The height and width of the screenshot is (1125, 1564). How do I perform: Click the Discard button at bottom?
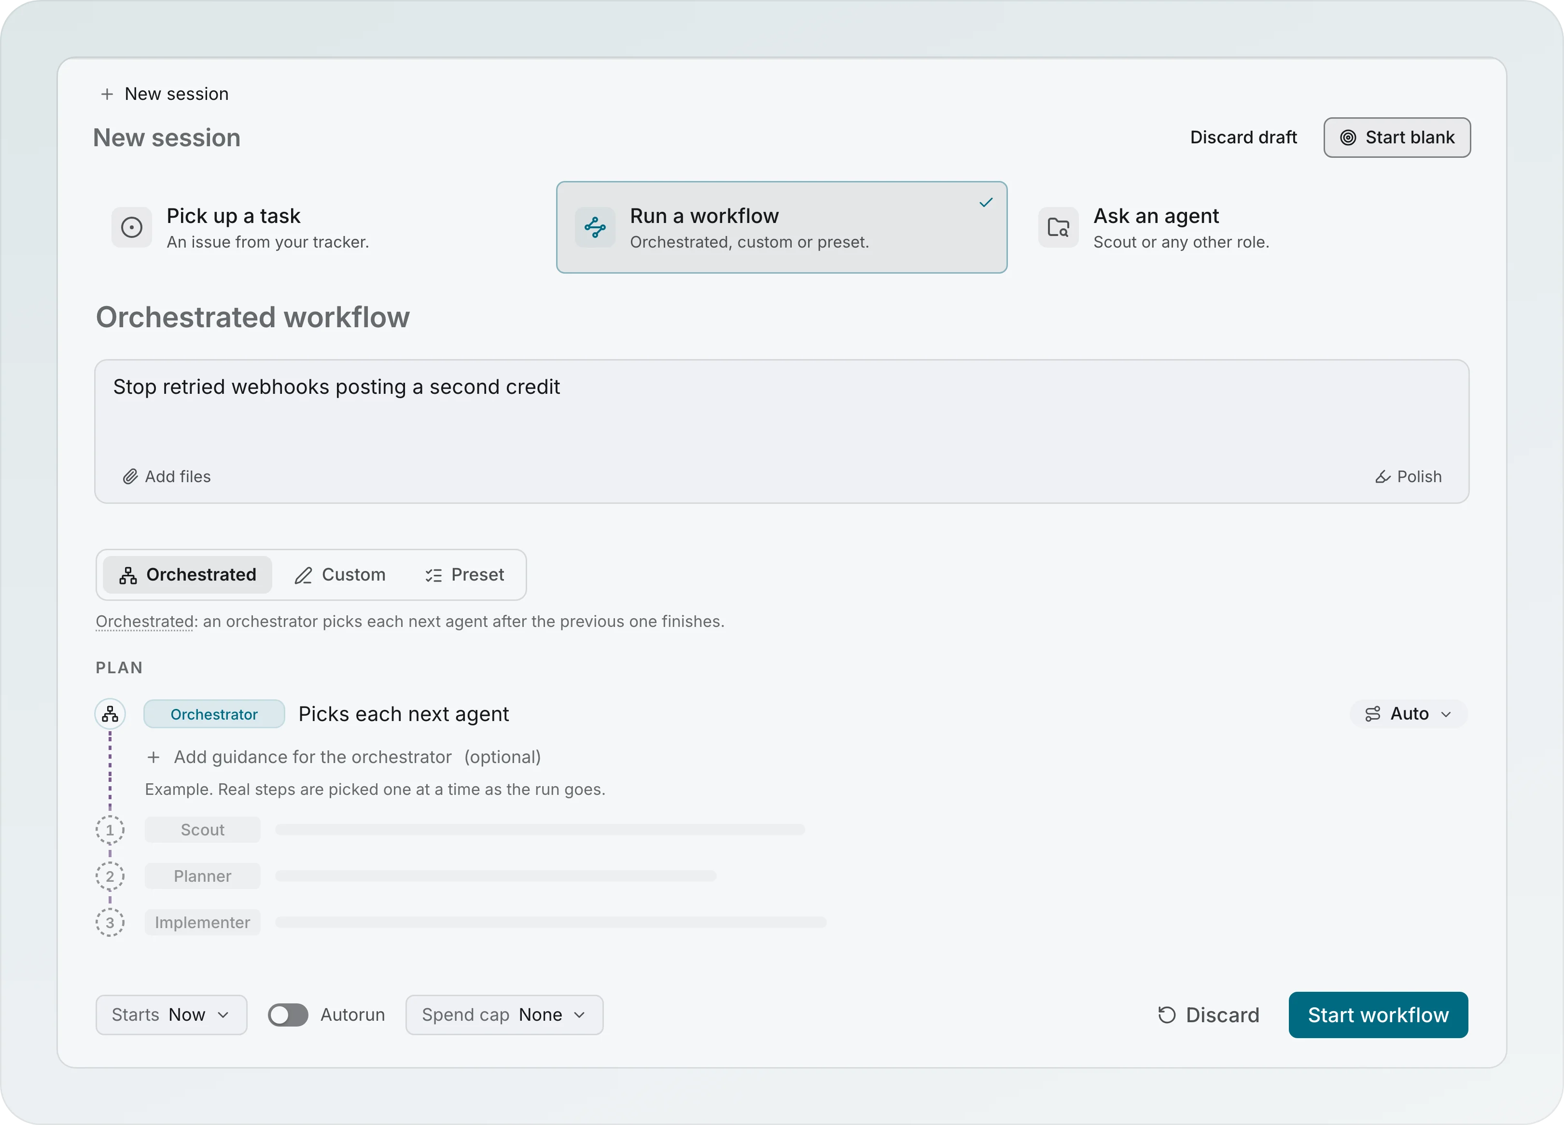(1208, 1014)
